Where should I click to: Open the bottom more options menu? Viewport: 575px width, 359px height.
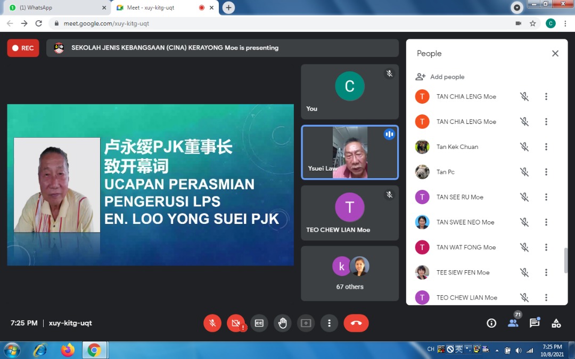(329, 323)
